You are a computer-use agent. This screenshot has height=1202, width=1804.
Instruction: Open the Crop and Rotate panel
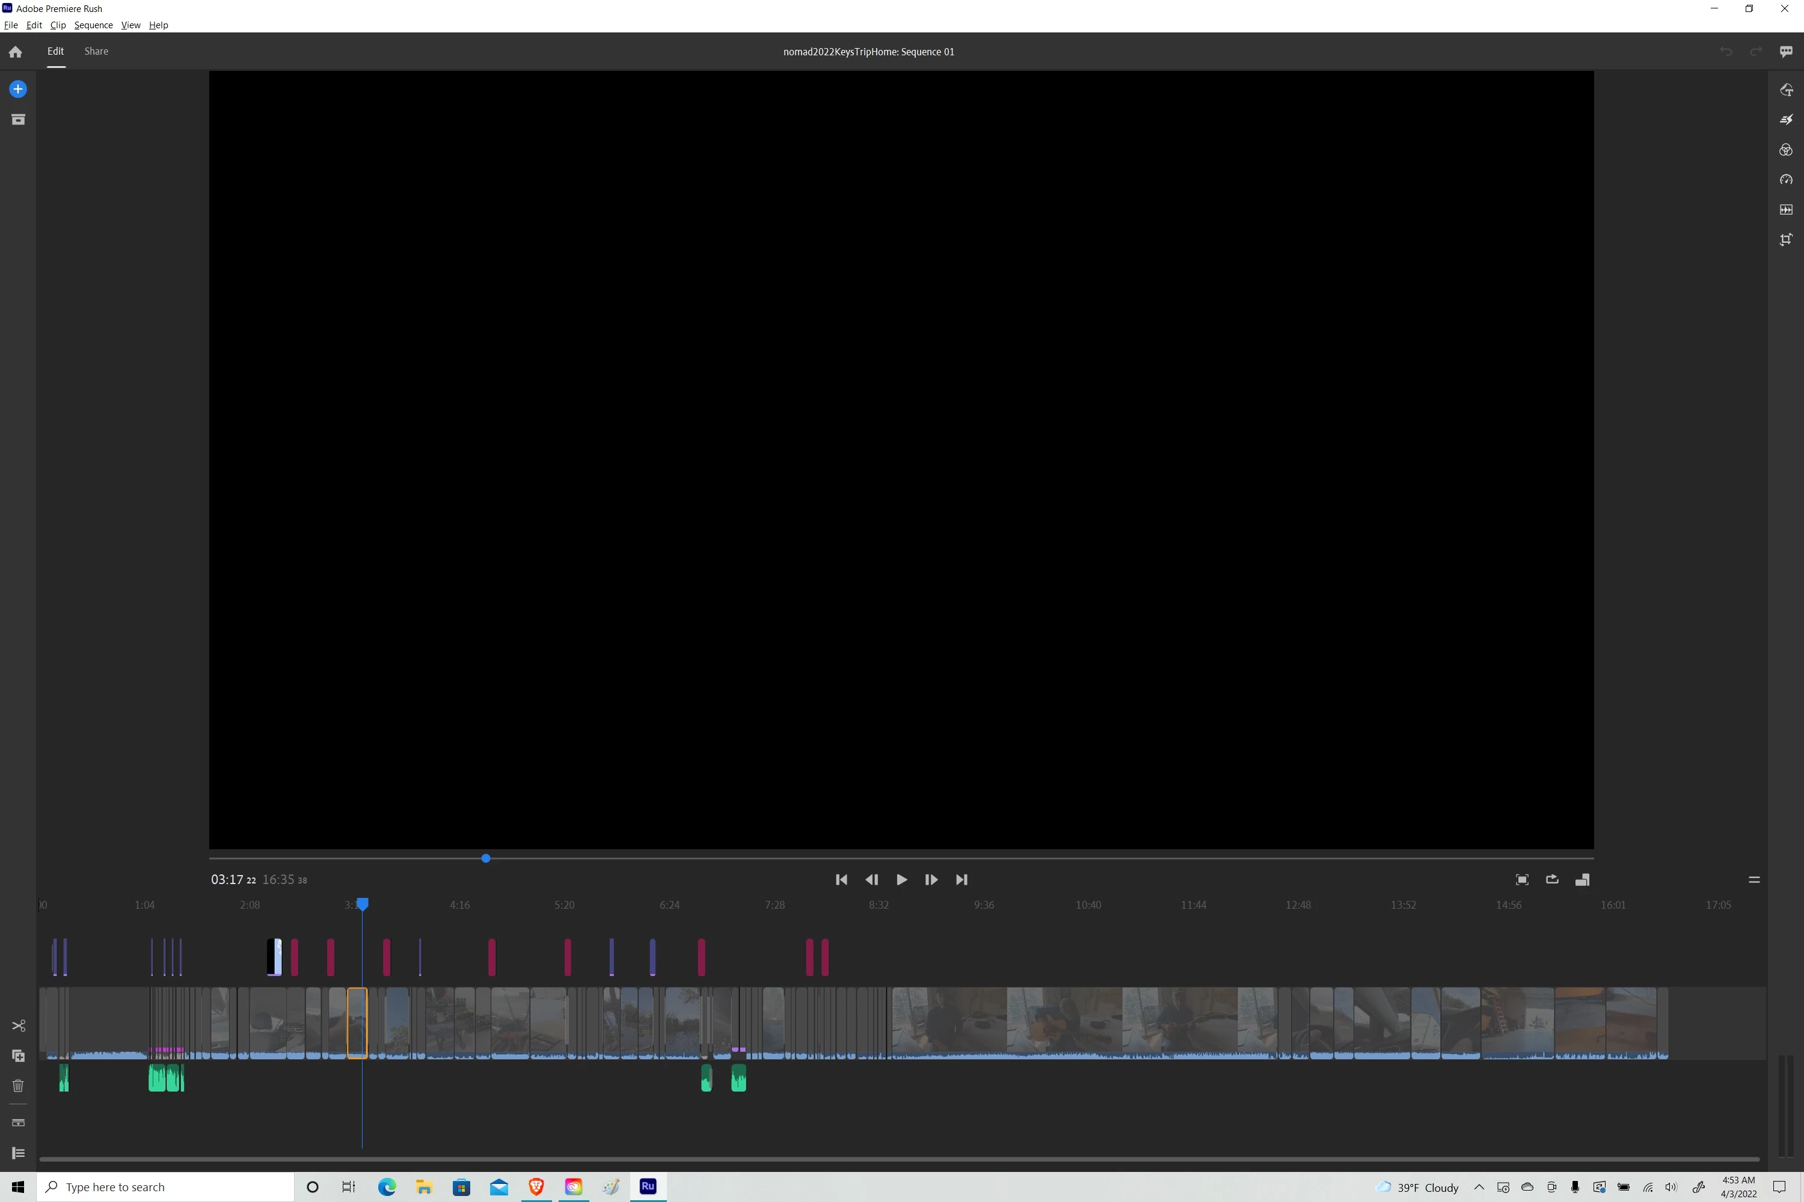1785,239
